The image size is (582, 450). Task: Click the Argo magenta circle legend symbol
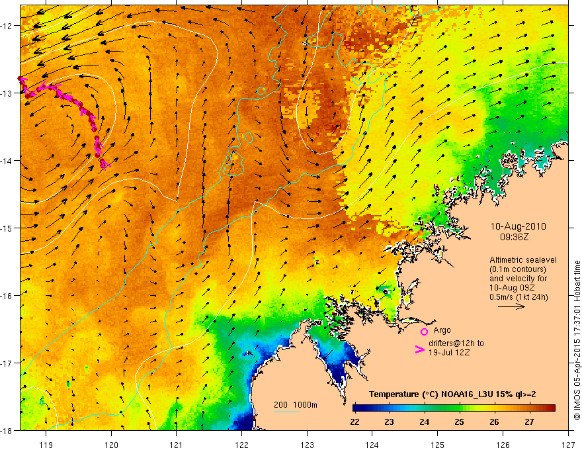[424, 332]
